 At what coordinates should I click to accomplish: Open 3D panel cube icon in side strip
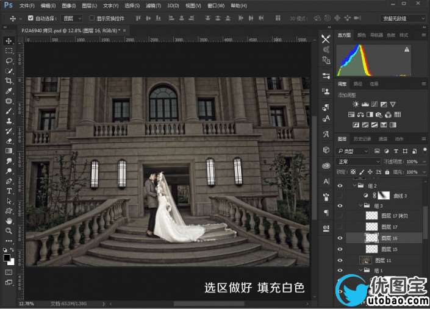326,150
